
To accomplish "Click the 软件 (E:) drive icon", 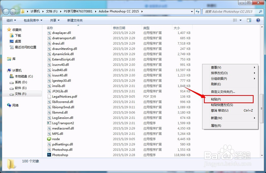I will (12, 88).
